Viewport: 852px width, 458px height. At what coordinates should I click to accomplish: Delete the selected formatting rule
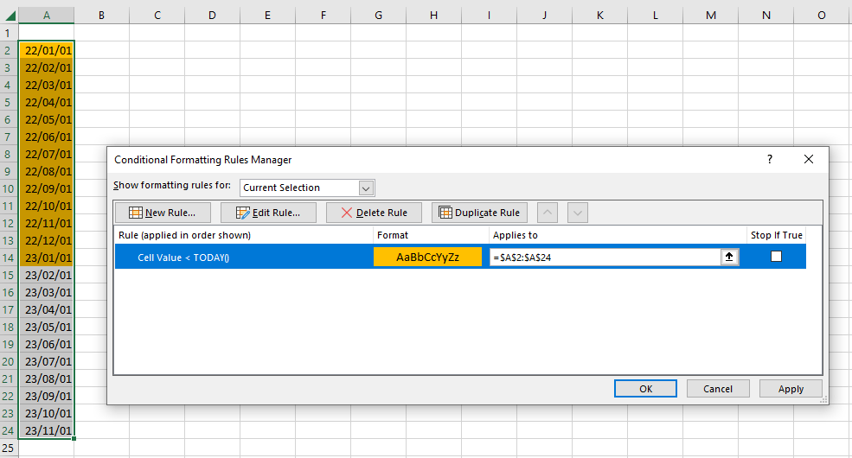pos(374,213)
